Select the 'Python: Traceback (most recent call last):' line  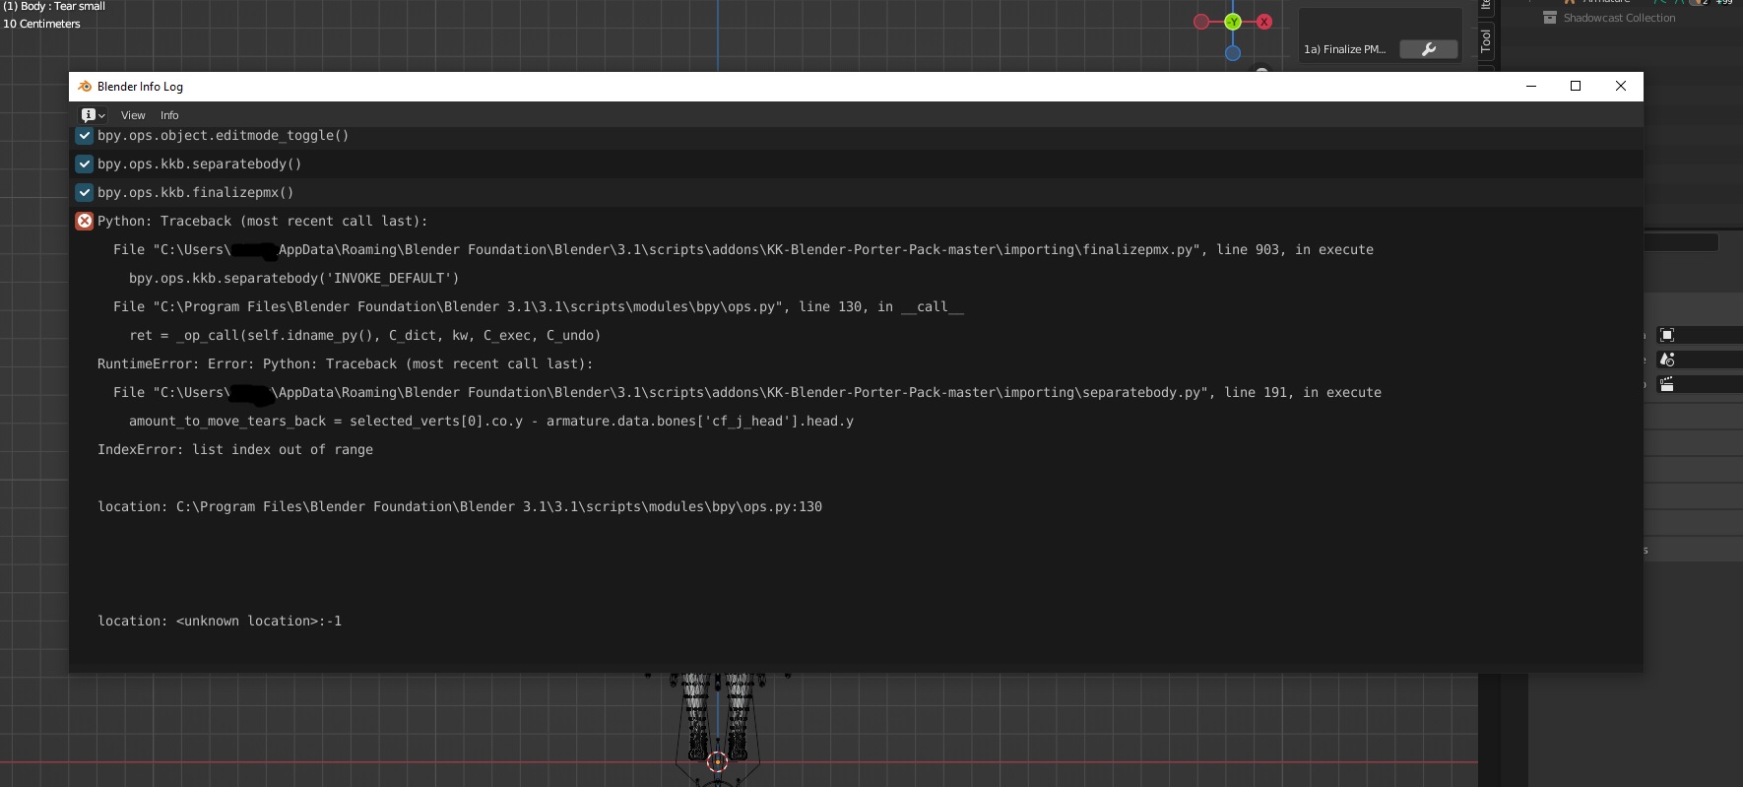pyautogui.click(x=262, y=222)
